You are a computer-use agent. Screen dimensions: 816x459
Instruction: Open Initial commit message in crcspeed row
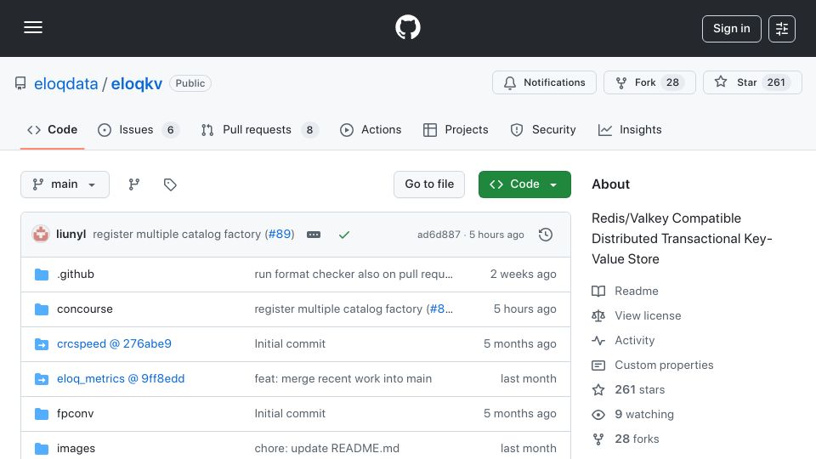coord(290,344)
